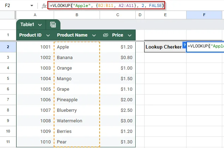Open the Table1 name dropdown

point(40,25)
